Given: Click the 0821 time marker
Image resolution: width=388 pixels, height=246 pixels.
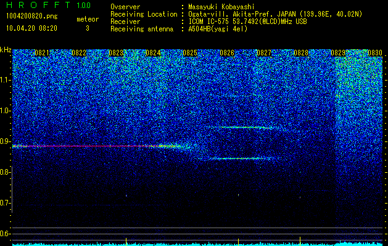Looking at the screenshot, I should point(42,53).
